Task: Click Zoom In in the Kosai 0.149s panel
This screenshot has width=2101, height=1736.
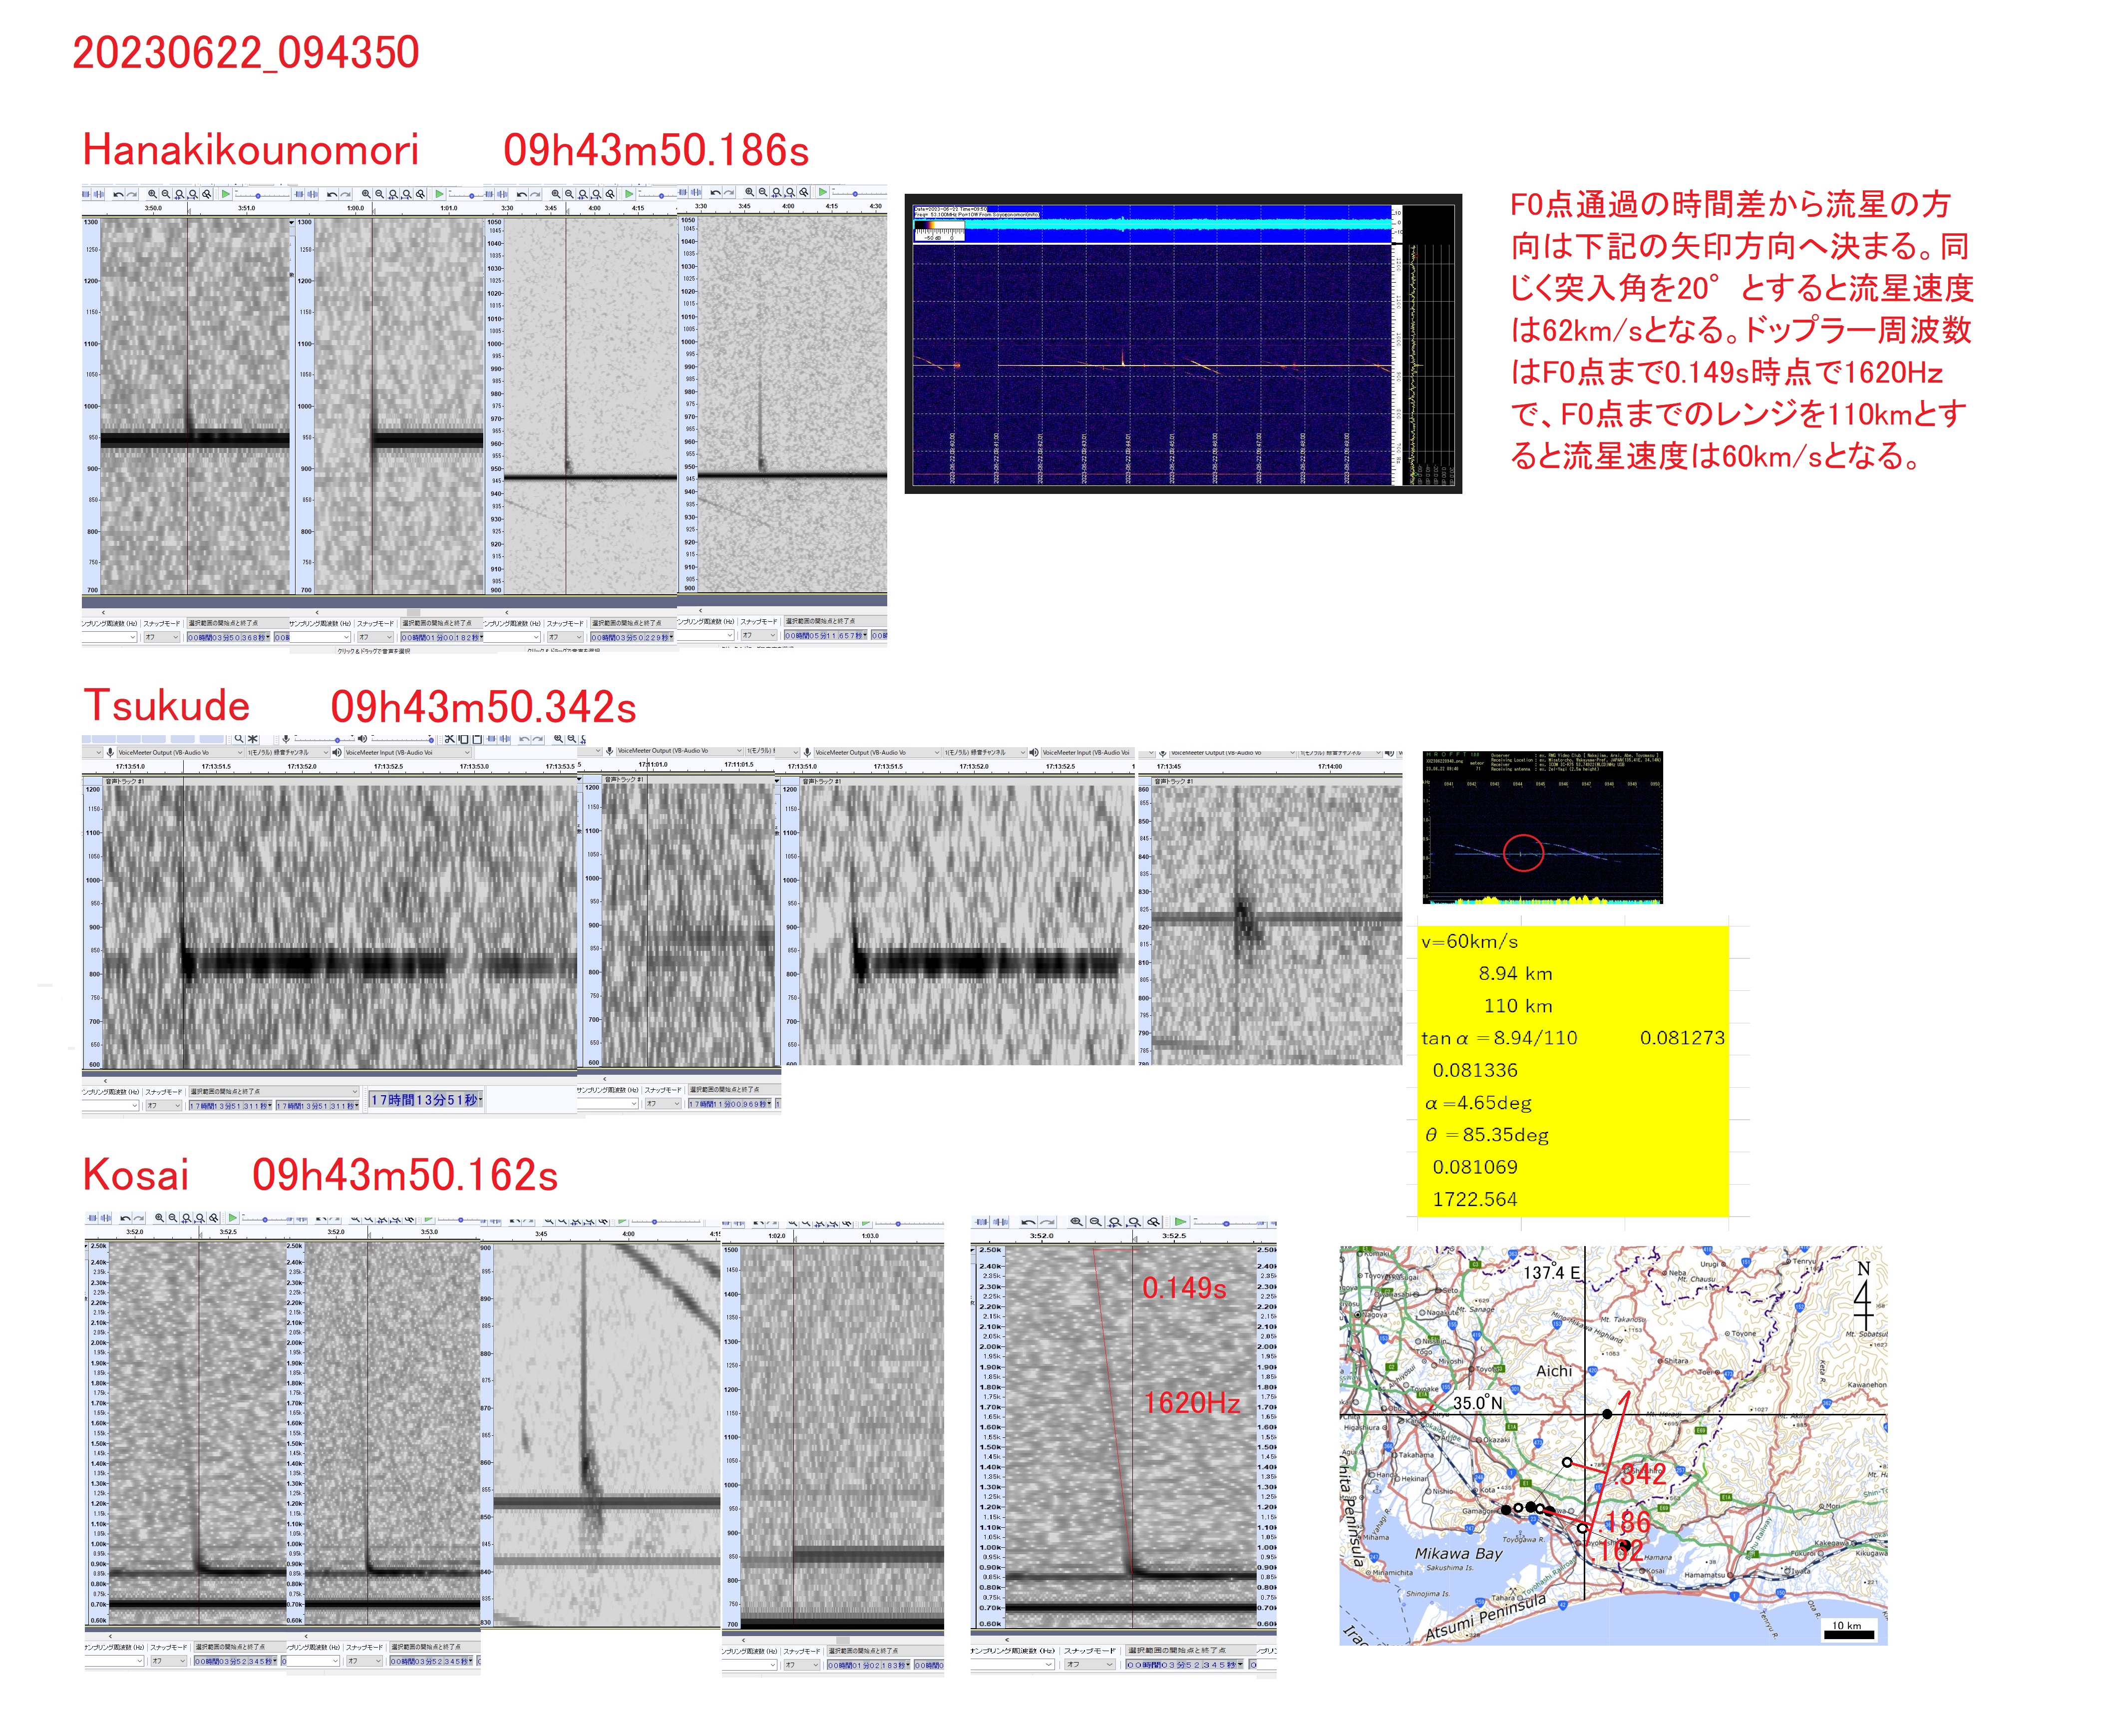Action: coord(1076,1222)
